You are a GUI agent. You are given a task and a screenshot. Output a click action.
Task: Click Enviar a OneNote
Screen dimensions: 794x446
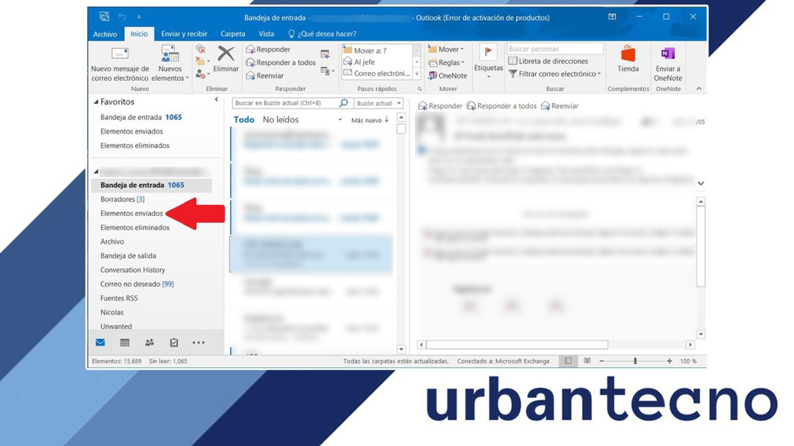coord(668,64)
